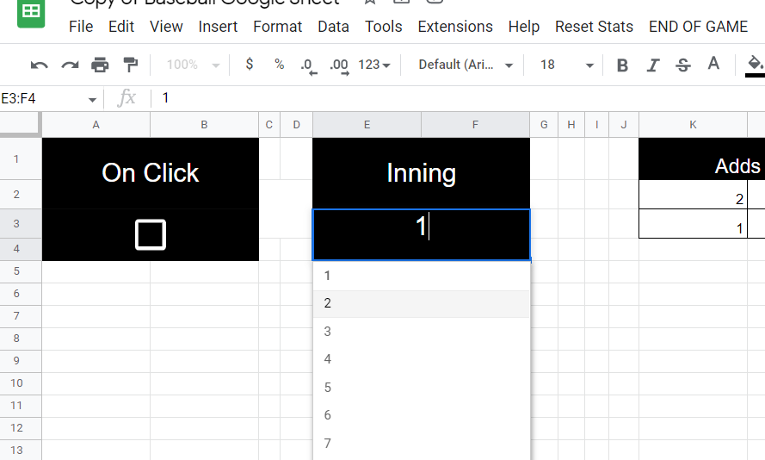Toggle italic formatting
Image resolution: width=765 pixels, height=460 pixels.
click(x=653, y=65)
